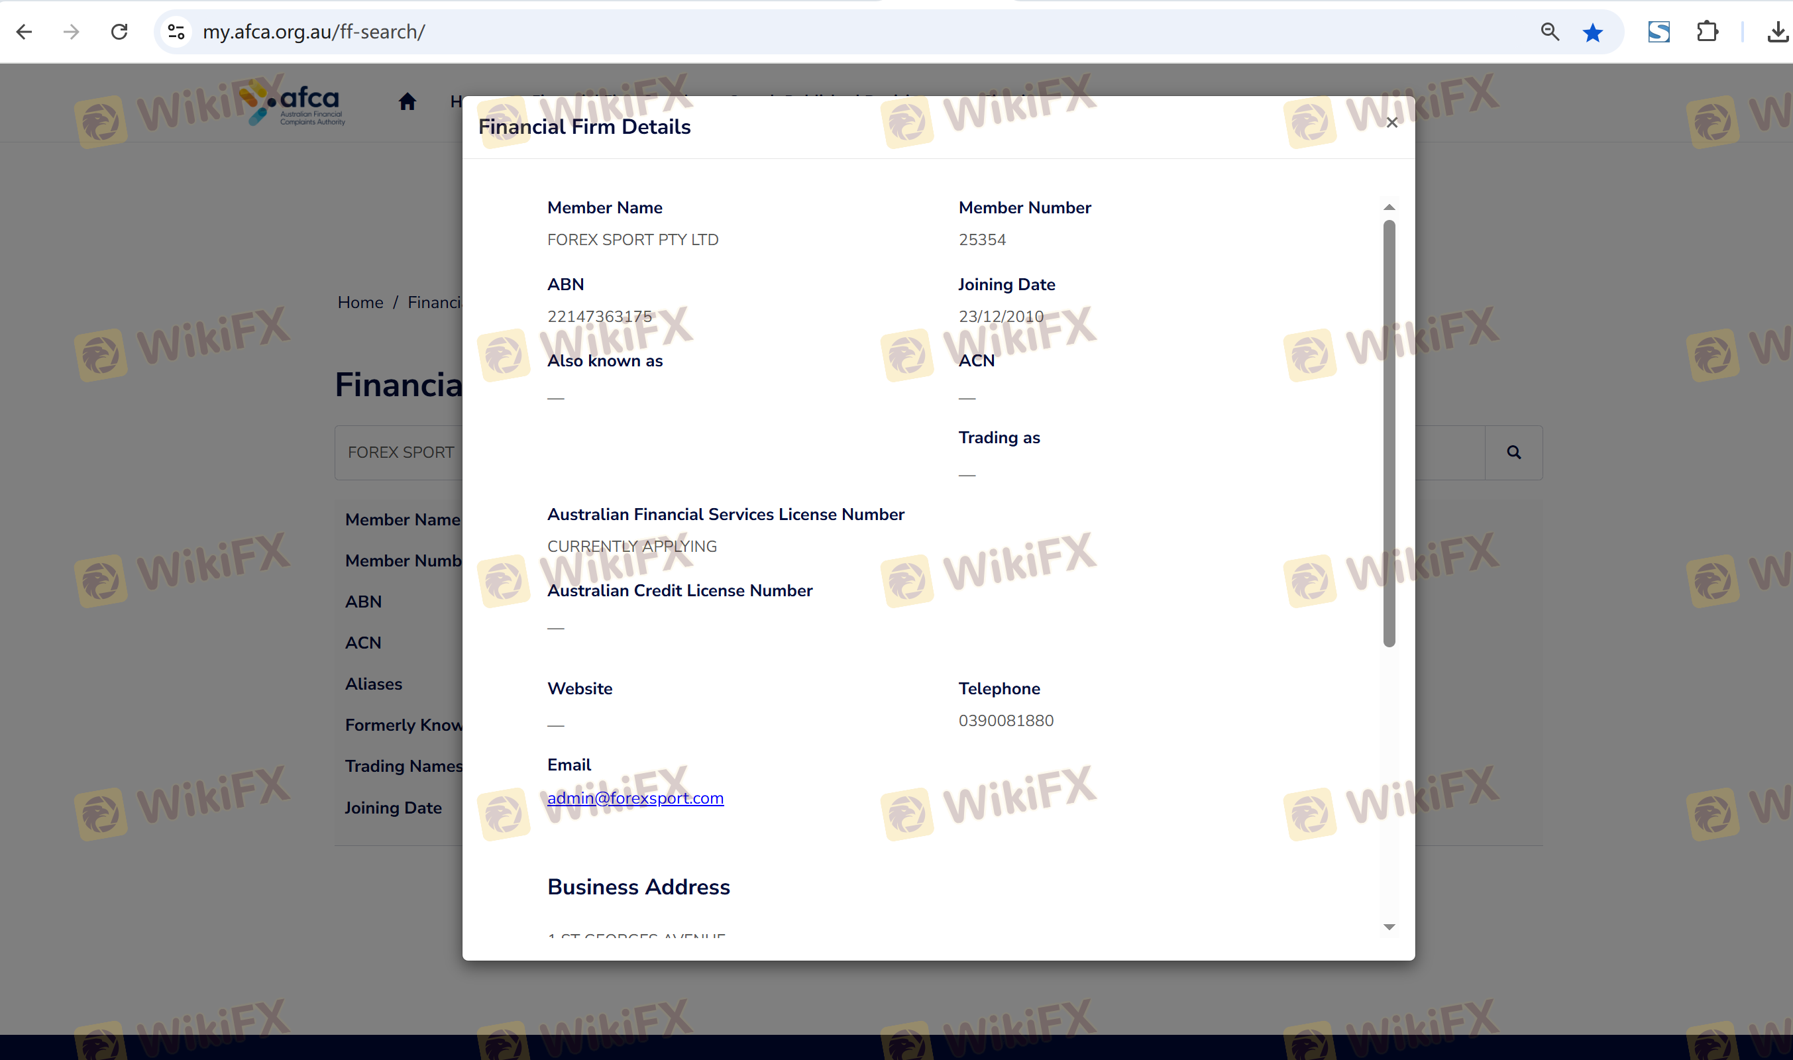Close the Financial Firm Details dialog
This screenshot has height=1060, width=1793.
click(x=1391, y=122)
